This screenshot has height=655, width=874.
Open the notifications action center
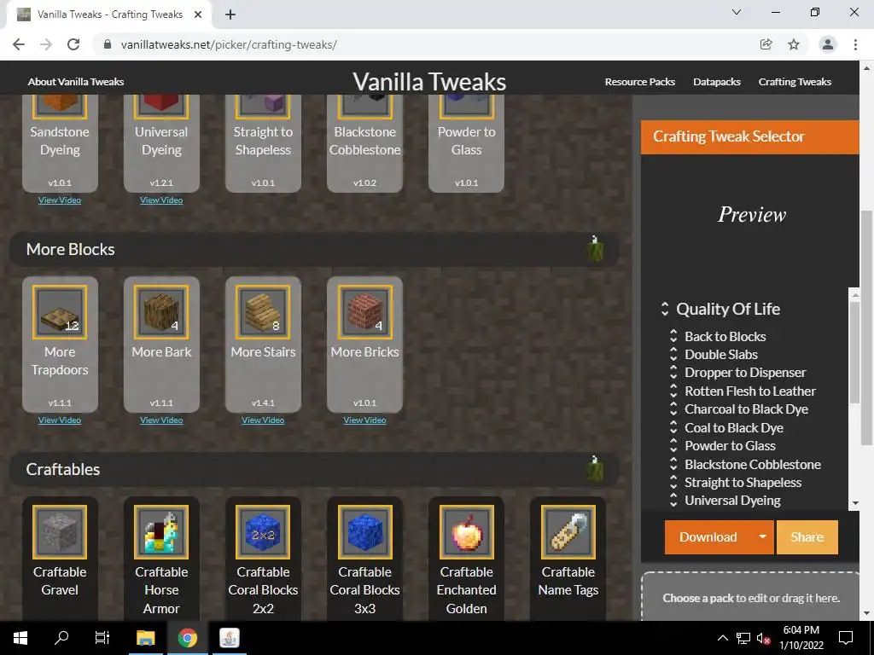point(846,638)
